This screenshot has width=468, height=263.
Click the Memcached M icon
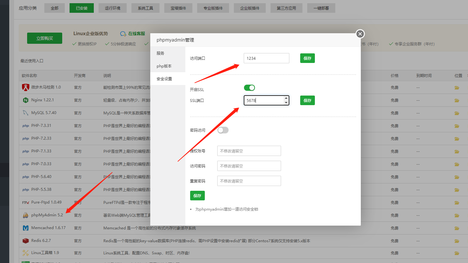26,228
